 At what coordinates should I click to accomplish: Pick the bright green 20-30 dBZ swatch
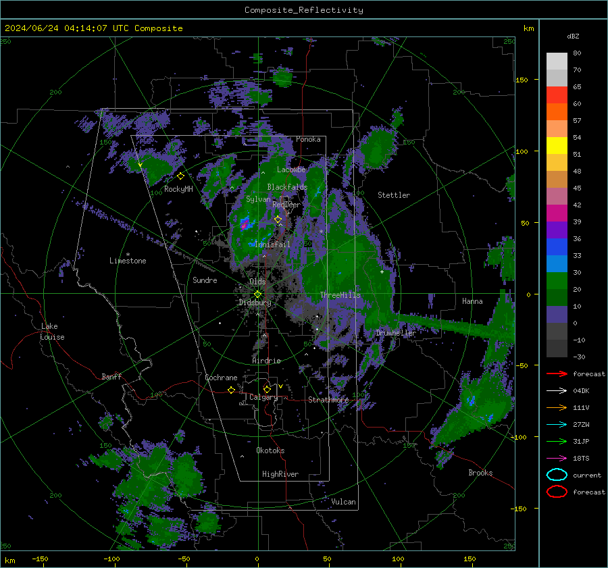click(x=557, y=281)
